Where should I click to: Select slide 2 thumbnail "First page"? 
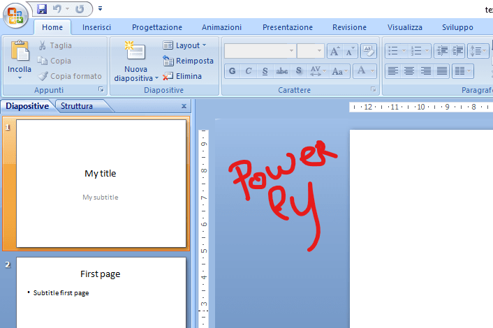point(101,292)
